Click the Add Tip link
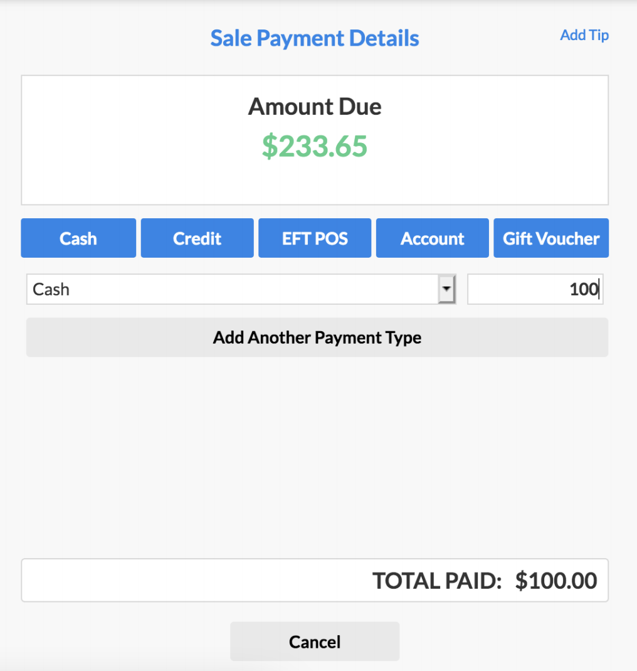 (x=584, y=35)
